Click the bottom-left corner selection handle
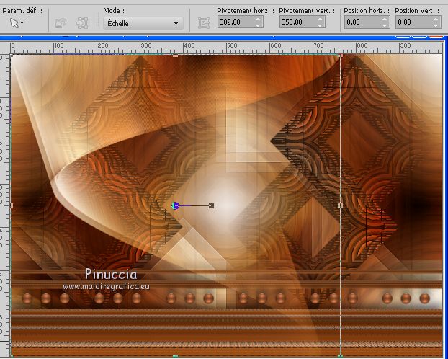Viewport: 448px width, 359px height. (12, 356)
